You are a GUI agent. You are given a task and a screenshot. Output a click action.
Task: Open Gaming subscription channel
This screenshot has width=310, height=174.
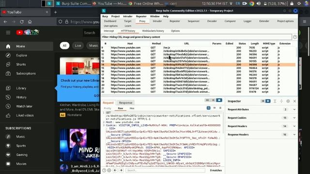[22, 155]
